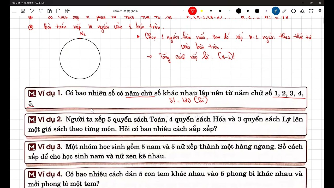Open the adjustment sliders settings icon
This screenshot has width=334, height=188.
click(67, 11)
